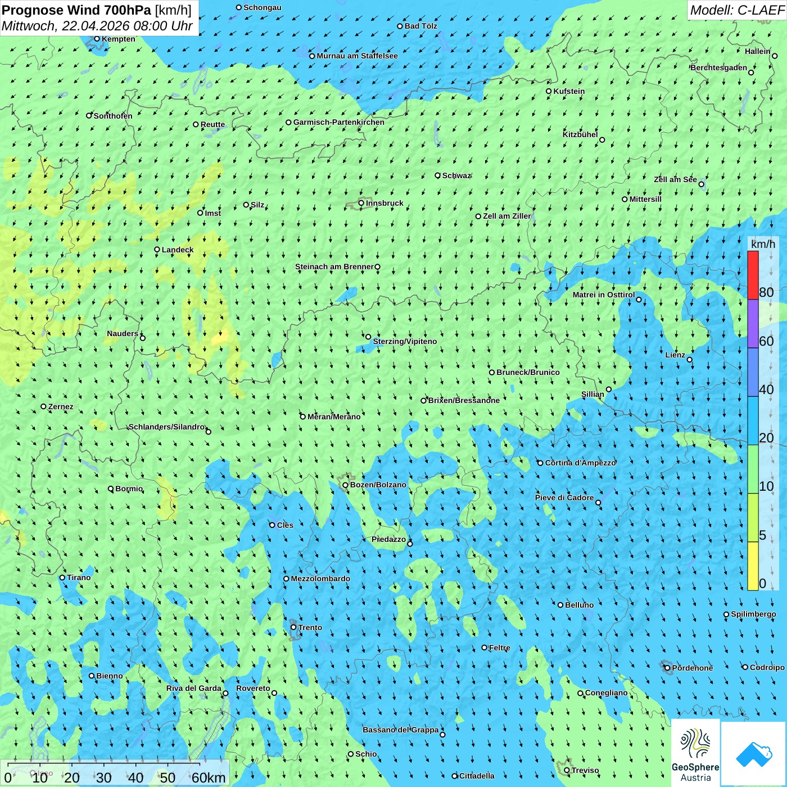
Task: Click the Innsbruck city marker
Action: (x=361, y=203)
